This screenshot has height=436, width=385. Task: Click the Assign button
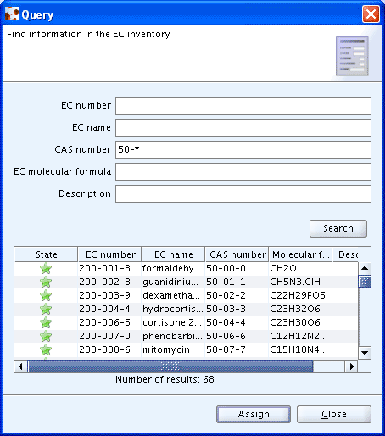click(x=254, y=414)
